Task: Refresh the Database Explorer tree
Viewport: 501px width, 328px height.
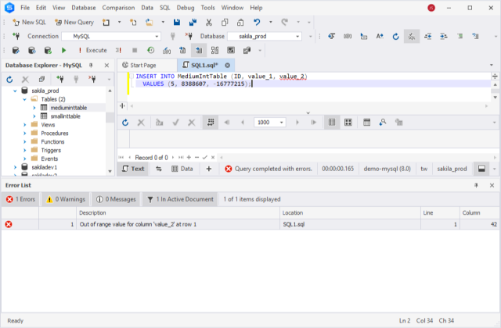Action: 10,80
